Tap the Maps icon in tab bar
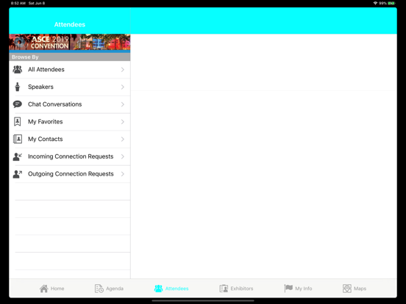406x304 pixels. coord(347,289)
